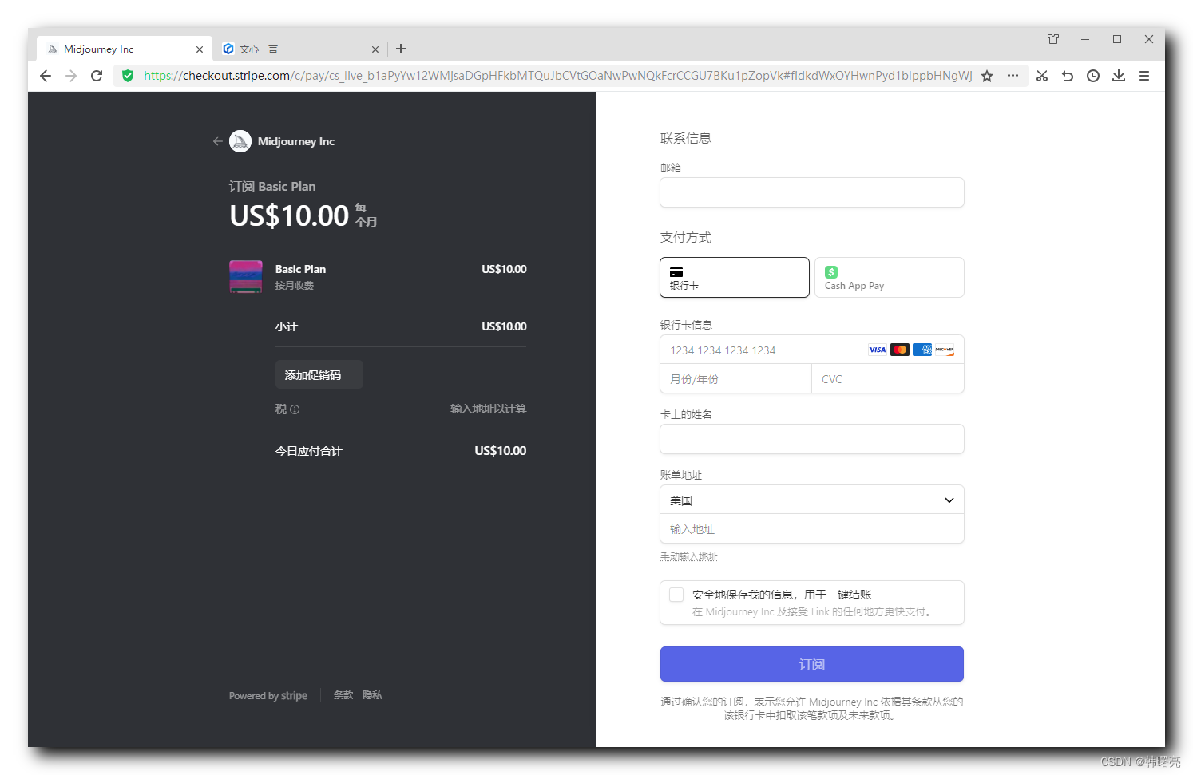
Task: Click the Visa card brand icon
Action: pyautogui.click(x=878, y=350)
